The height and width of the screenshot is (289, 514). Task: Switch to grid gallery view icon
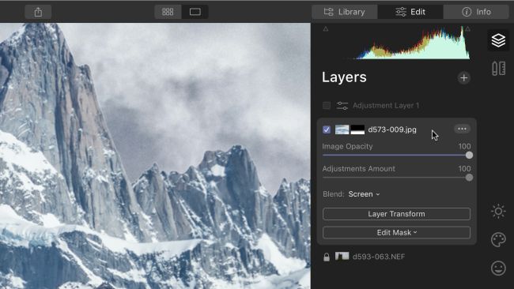point(168,12)
